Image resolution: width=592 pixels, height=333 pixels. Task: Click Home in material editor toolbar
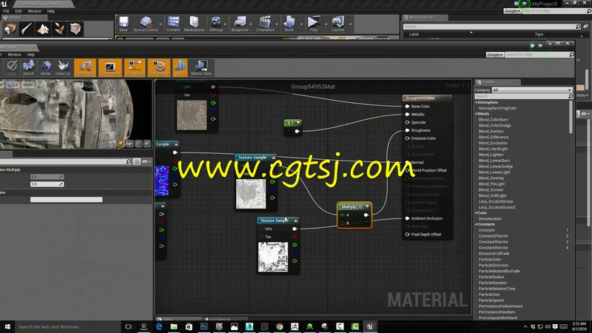(x=46, y=68)
